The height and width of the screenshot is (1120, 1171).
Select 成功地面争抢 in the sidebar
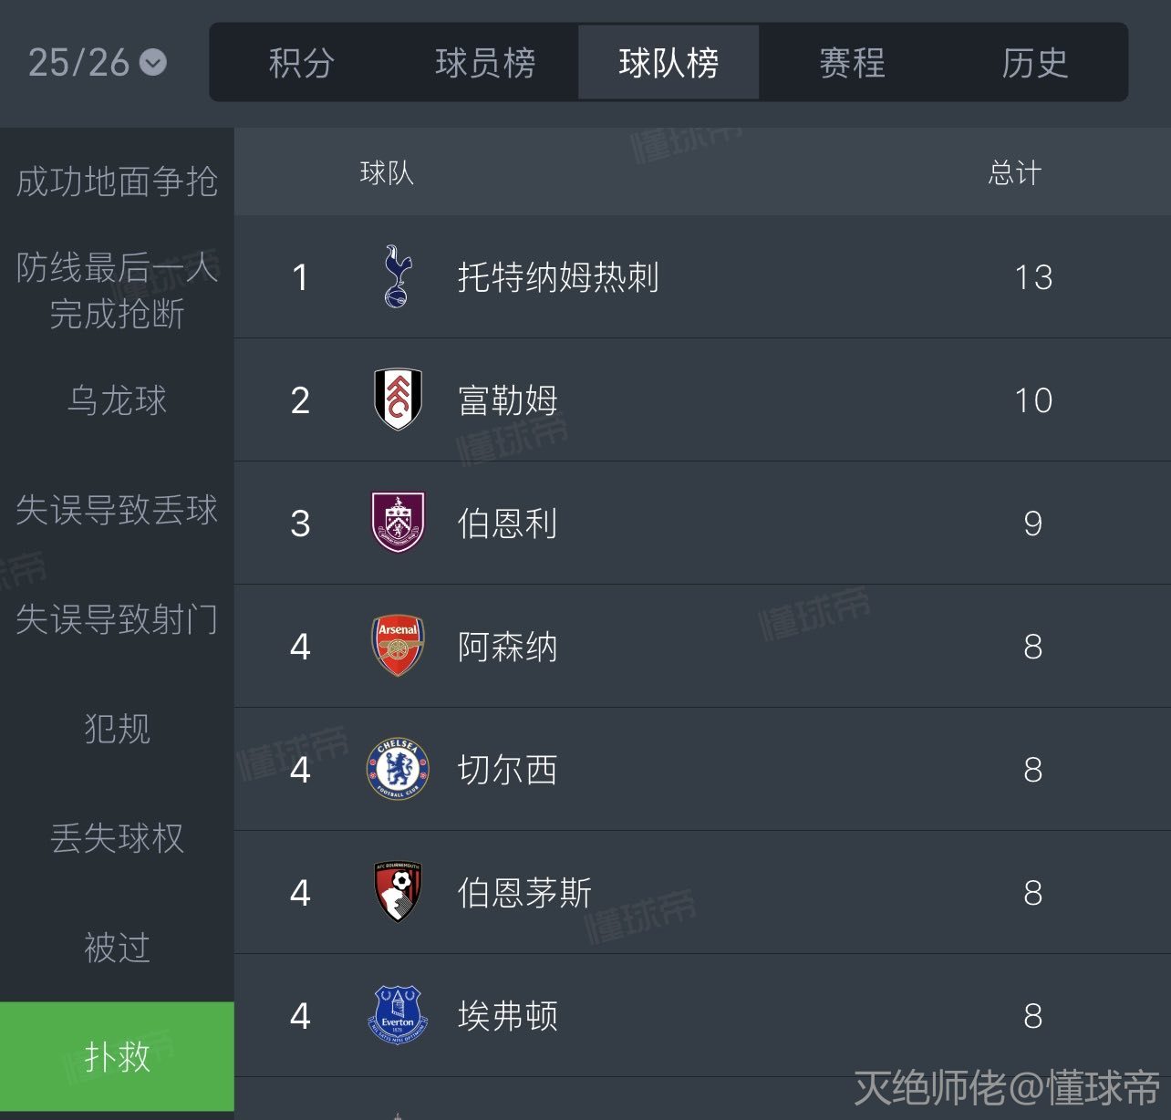(117, 181)
